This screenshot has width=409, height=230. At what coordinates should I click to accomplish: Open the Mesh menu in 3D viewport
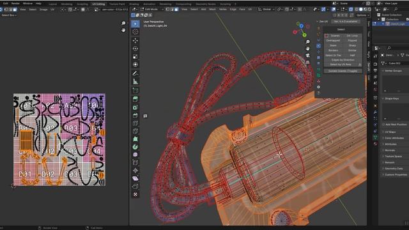(x=213, y=10)
